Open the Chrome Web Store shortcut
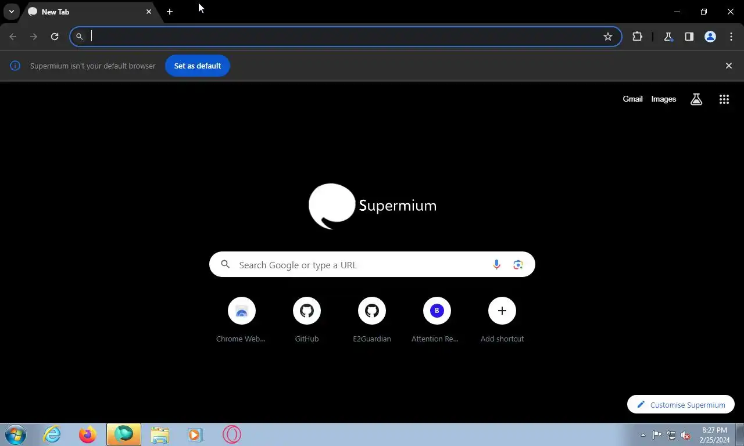 click(242, 320)
